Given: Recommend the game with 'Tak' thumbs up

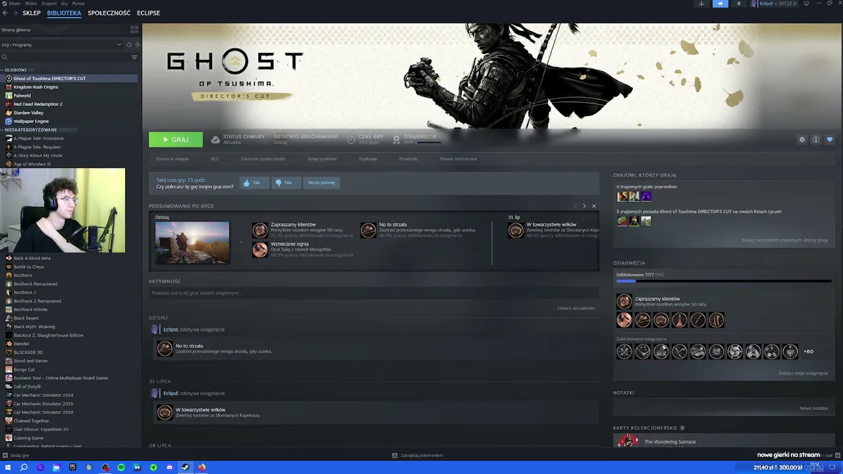Looking at the screenshot, I should click(x=253, y=183).
